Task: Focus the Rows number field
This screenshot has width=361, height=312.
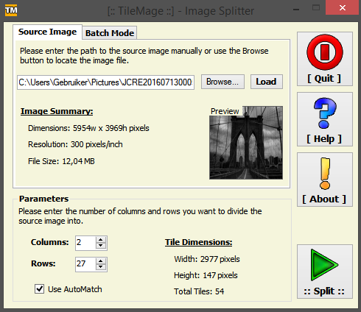Action: [85, 264]
